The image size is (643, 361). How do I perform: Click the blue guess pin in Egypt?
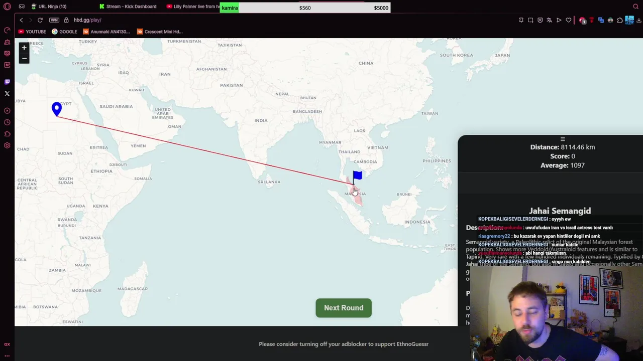coord(57,109)
